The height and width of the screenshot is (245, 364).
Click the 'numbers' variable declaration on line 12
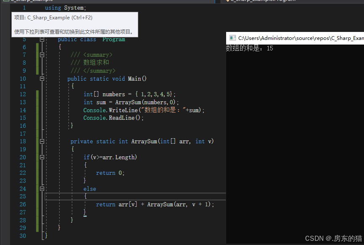pos(114,94)
